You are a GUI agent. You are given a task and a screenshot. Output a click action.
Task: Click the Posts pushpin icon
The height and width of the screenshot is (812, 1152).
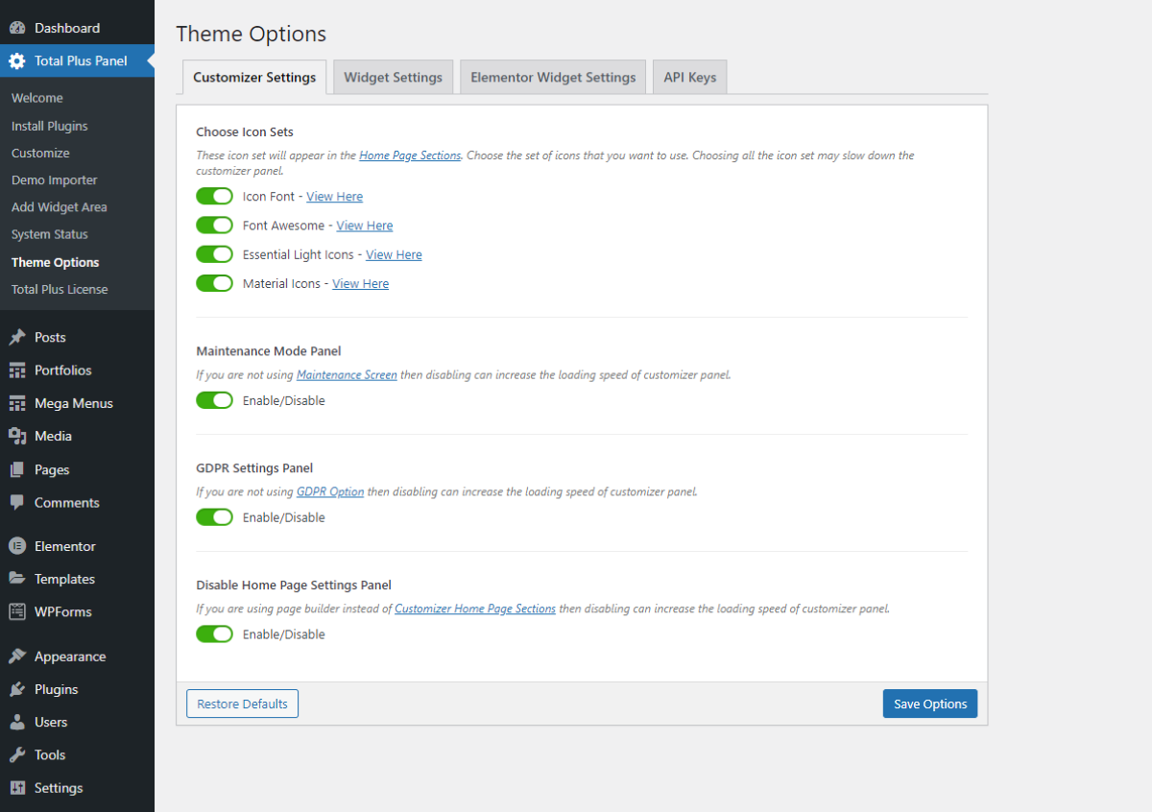coord(17,338)
